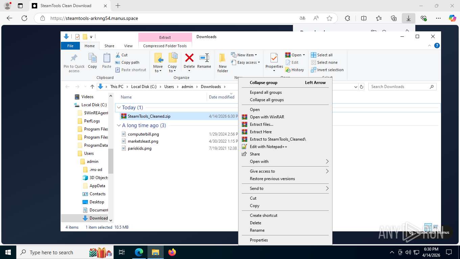460x259 pixels.
Task: Open Firefox from the taskbar
Action: (172, 252)
